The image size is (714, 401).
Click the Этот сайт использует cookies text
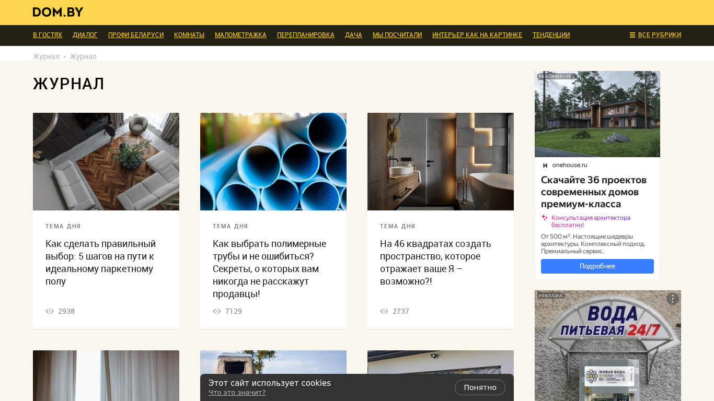coord(270,383)
